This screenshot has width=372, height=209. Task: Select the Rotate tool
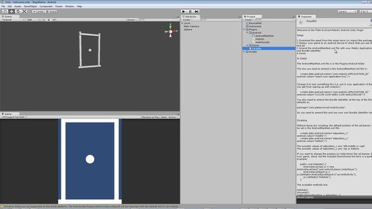click(x=18, y=12)
